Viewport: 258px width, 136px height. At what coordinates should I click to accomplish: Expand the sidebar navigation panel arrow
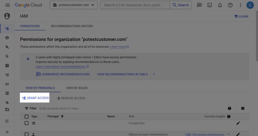pyautogui.click(x=7, y=132)
